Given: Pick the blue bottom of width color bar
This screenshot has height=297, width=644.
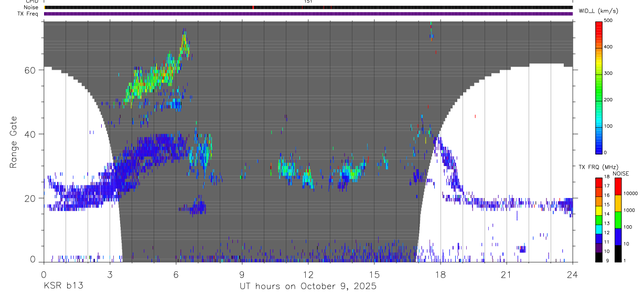Looking at the screenshot, I should [x=599, y=147].
